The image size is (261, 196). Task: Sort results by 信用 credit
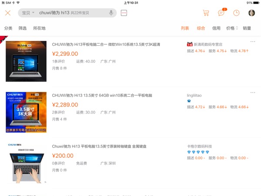tap(216, 28)
